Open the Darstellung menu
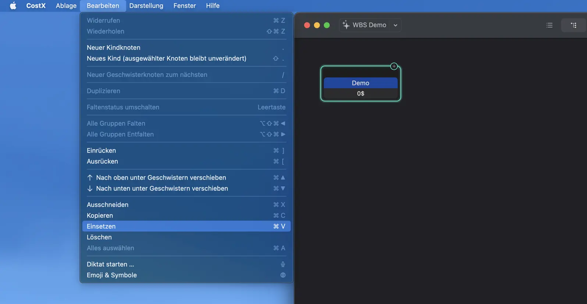The image size is (587, 304). pyautogui.click(x=146, y=6)
